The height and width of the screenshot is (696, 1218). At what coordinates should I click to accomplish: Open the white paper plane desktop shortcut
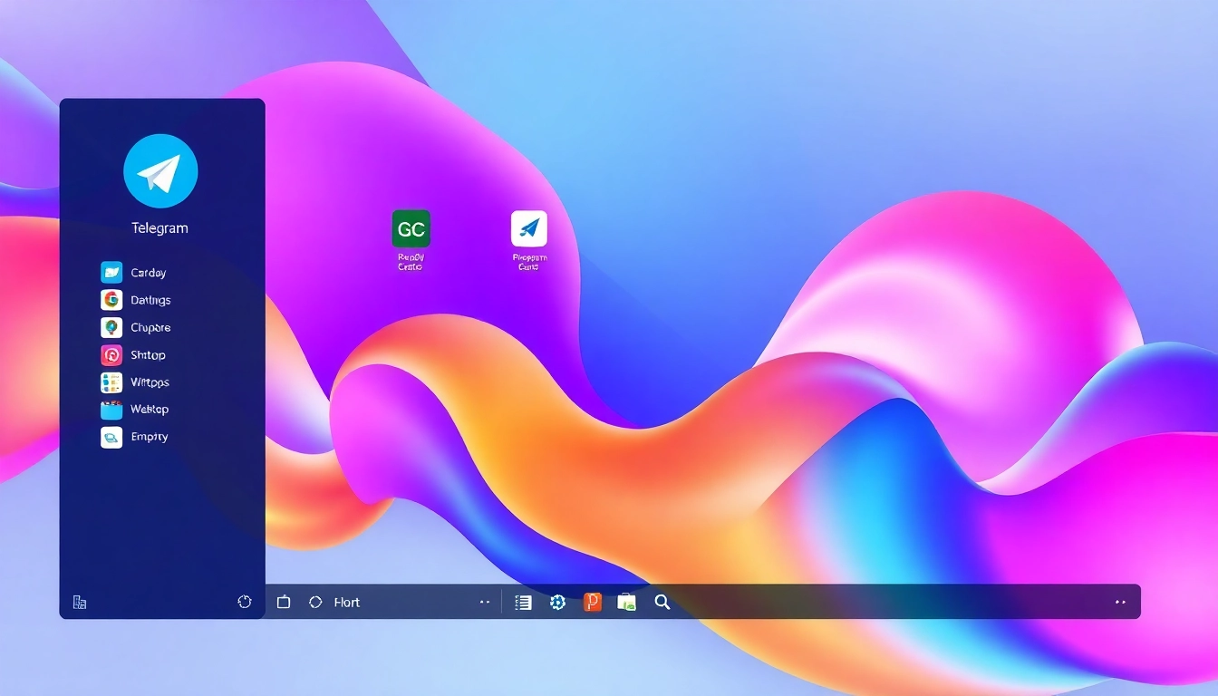[529, 228]
